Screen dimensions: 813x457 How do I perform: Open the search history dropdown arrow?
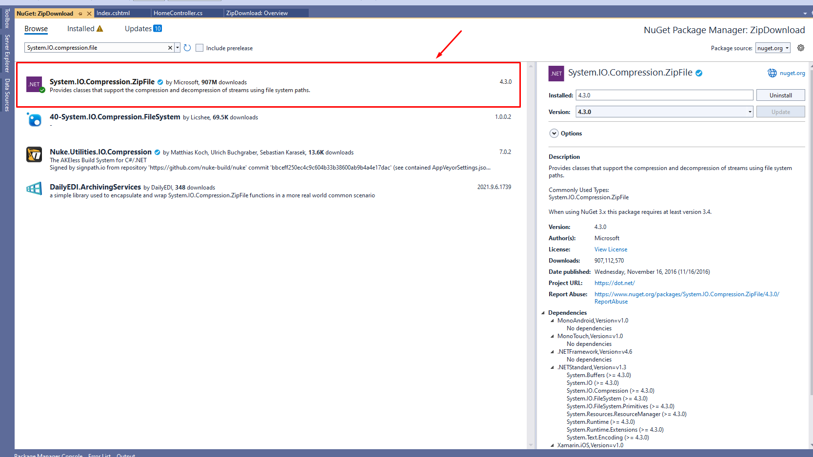[178, 48]
